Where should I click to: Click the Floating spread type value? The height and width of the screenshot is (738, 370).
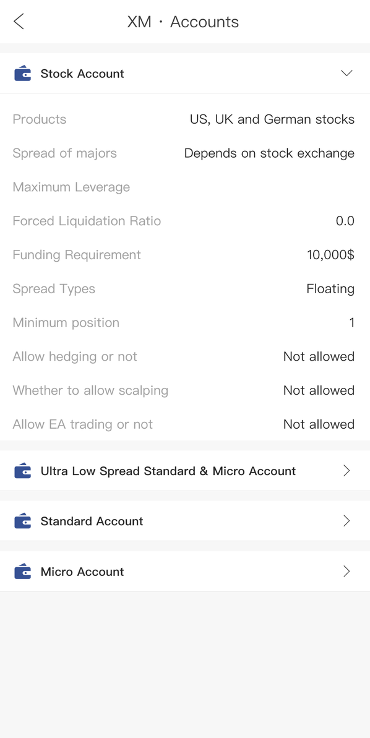coord(330,288)
